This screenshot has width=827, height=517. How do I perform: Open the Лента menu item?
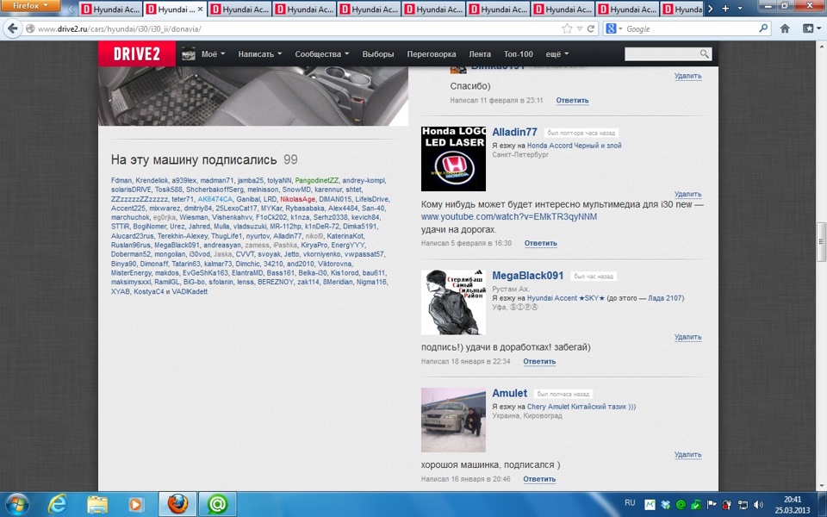(480, 53)
